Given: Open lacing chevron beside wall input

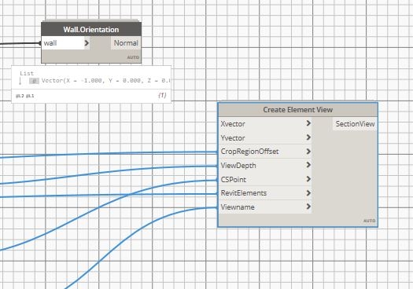Looking at the screenshot, I should (87, 43).
